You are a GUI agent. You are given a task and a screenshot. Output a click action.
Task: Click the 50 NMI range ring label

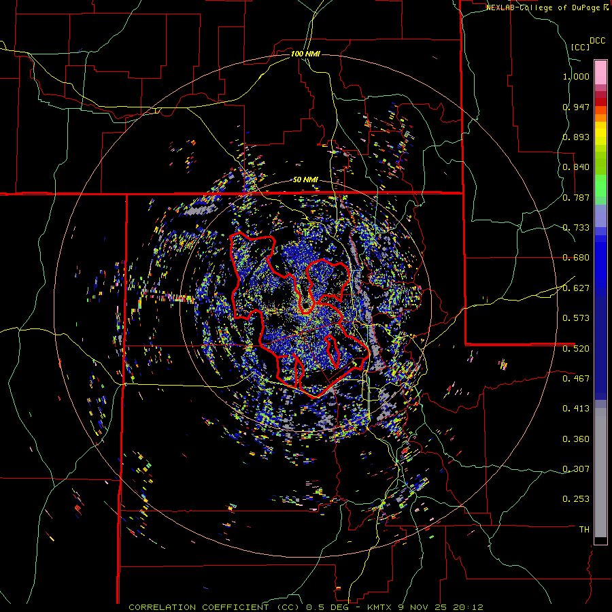pyautogui.click(x=305, y=180)
